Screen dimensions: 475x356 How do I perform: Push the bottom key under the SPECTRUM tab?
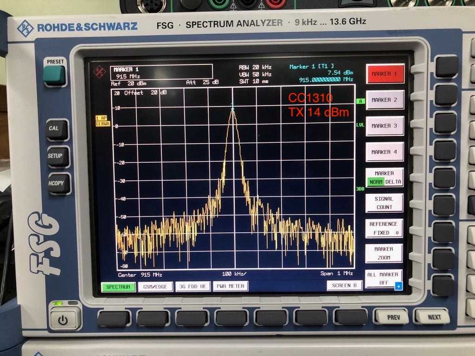pos(114,318)
